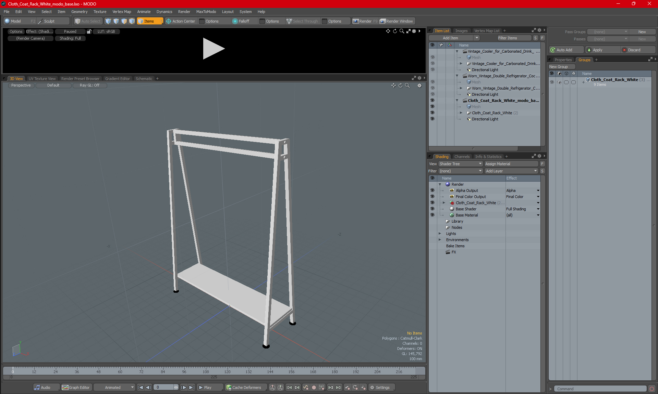Toggle visibility of Cloth_Coat_Rack_White_modo_base scene
This screenshot has height=394, width=658.
(432, 101)
